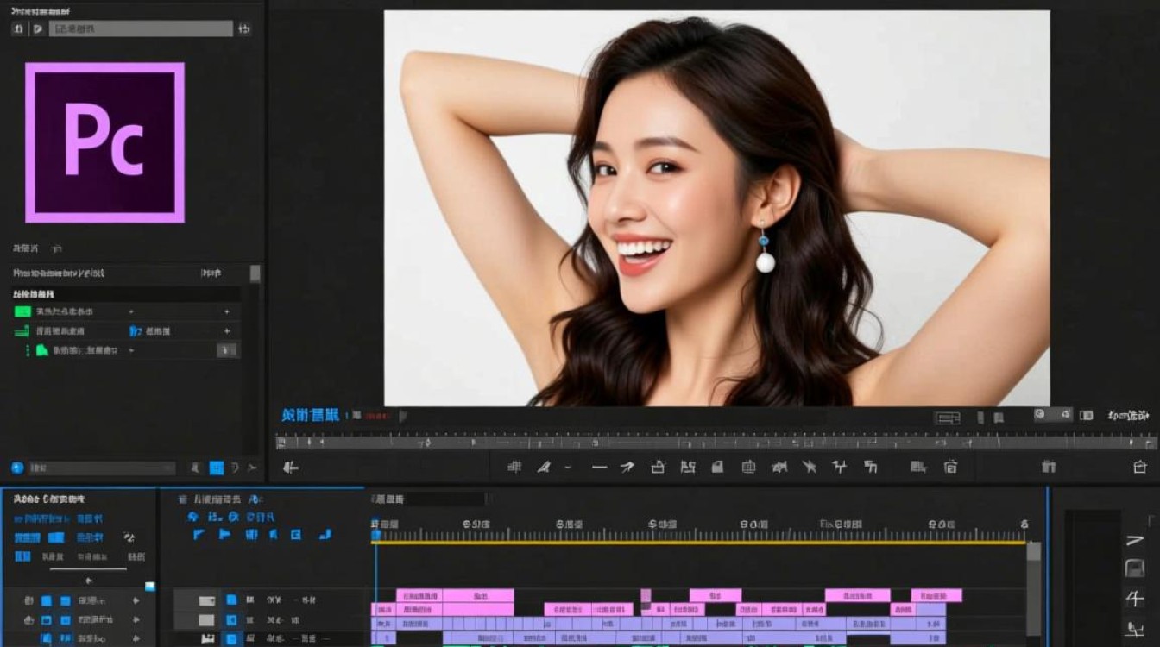This screenshot has height=647, width=1160.
Task: Click the blue flag marker icon above the timeline tracks
Action: (x=224, y=534)
